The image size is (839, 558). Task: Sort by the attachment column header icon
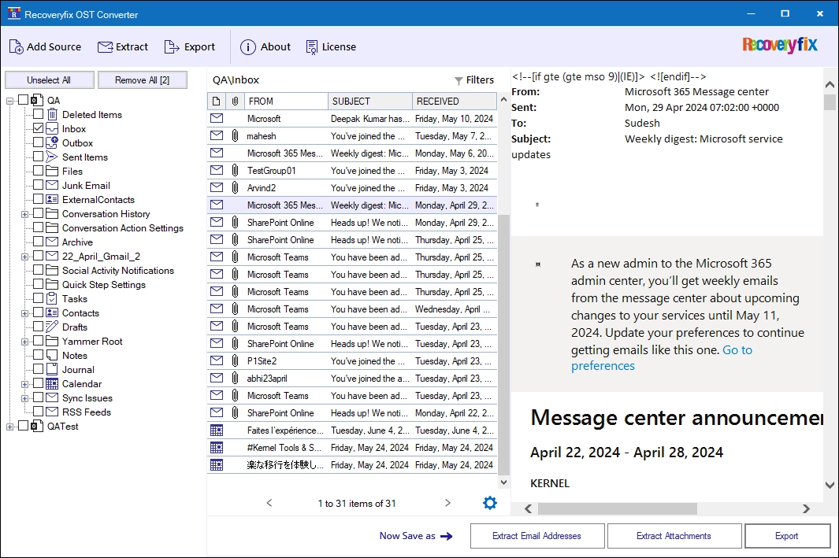click(x=235, y=101)
